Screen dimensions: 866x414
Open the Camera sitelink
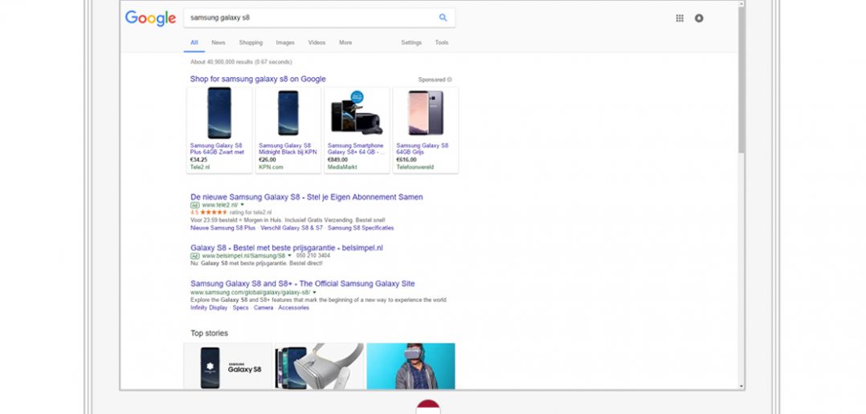pos(263,307)
